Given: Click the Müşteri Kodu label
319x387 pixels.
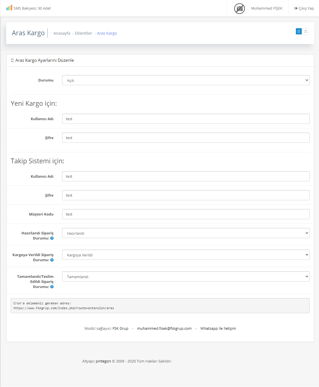Looking at the screenshot, I should pyautogui.click(x=41, y=214).
